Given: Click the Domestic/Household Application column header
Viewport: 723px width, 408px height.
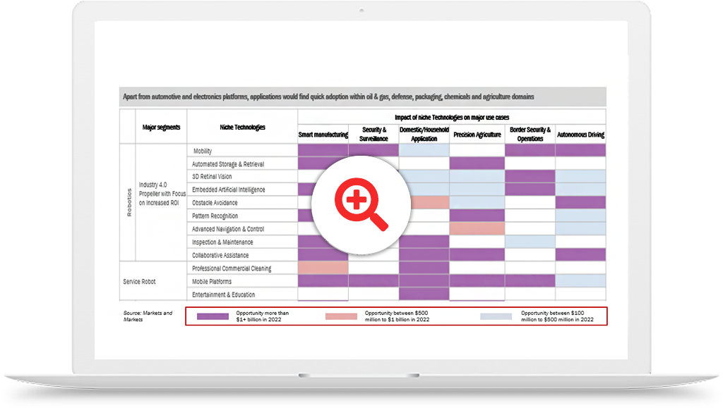Looking at the screenshot, I should pyautogui.click(x=424, y=134).
